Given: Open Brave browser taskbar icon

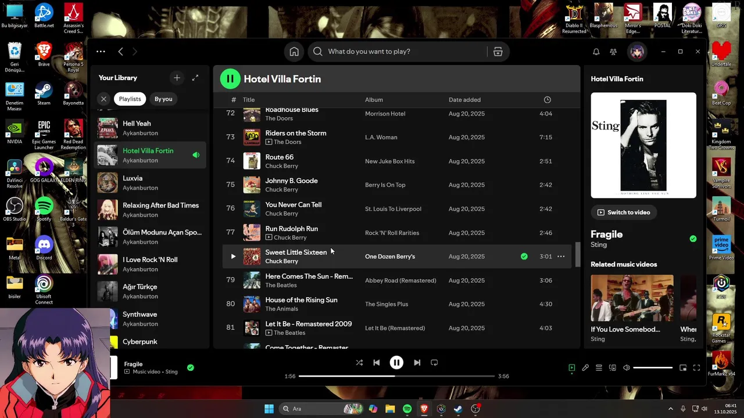Looking at the screenshot, I should tap(424, 409).
